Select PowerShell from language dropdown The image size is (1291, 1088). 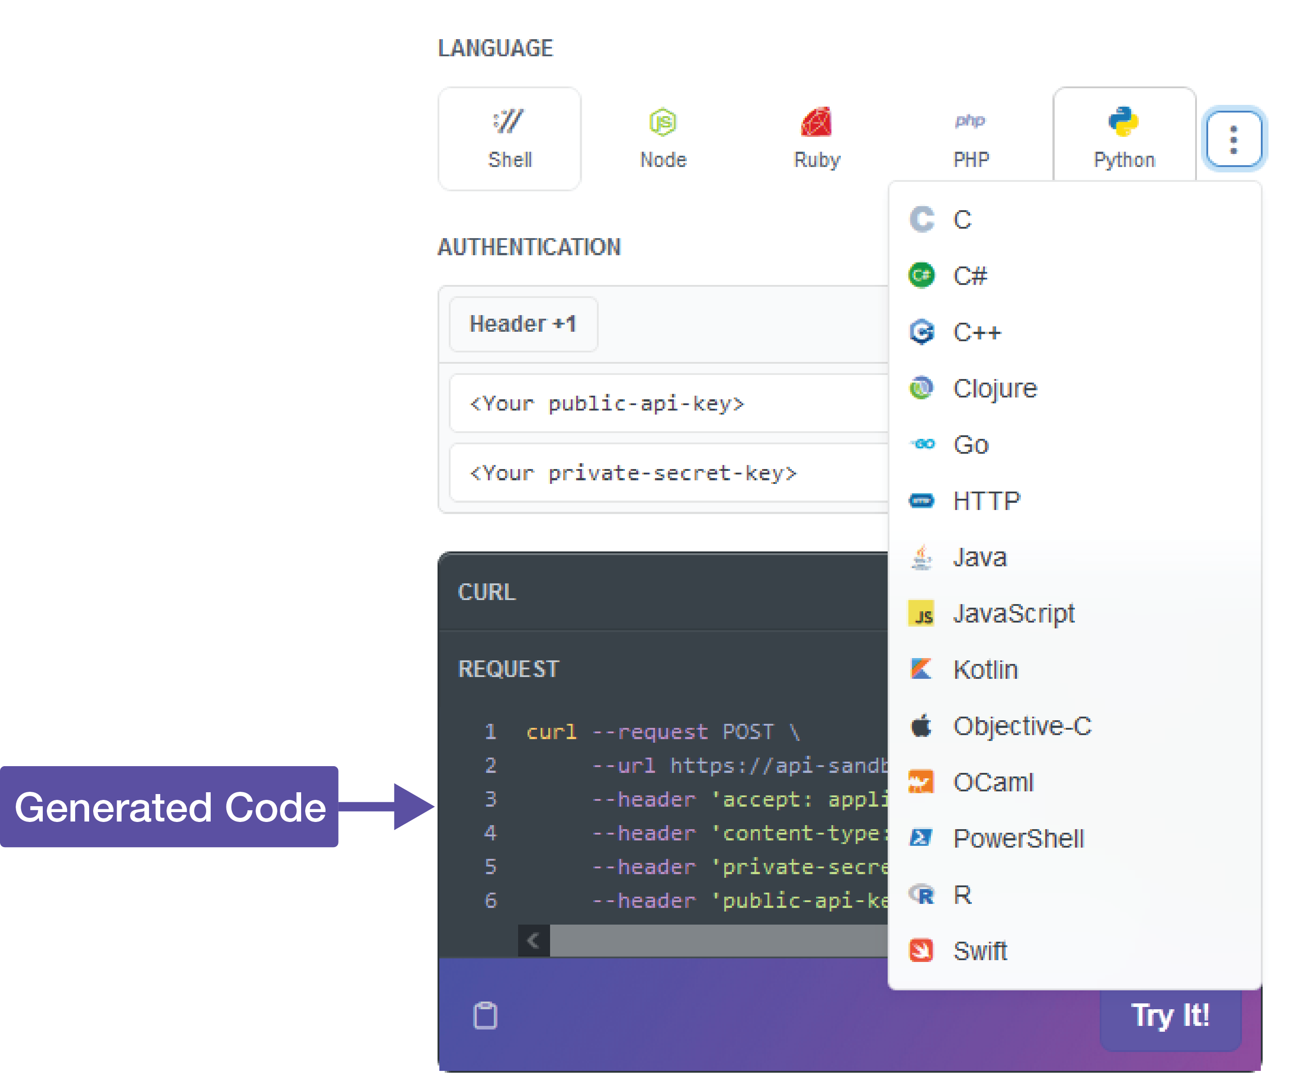point(1018,838)
